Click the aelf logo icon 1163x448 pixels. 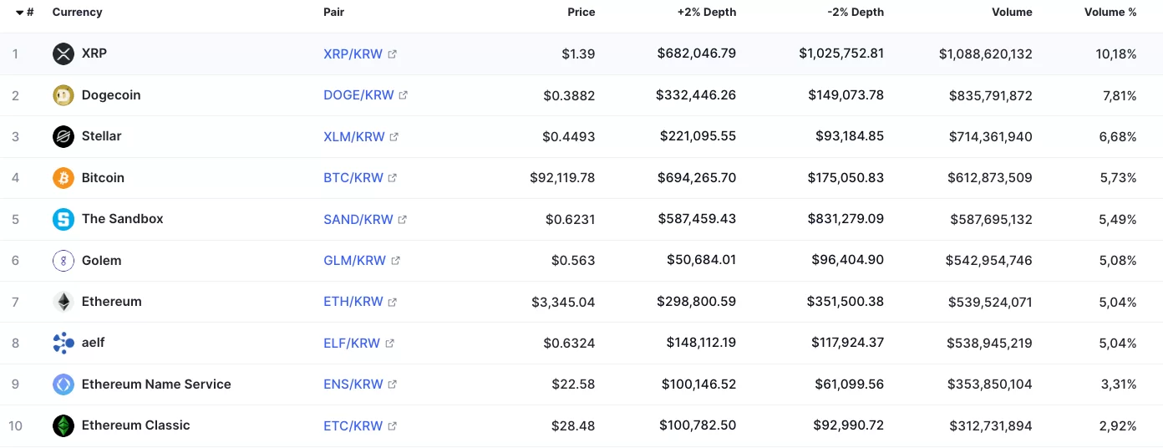[63, 343]
